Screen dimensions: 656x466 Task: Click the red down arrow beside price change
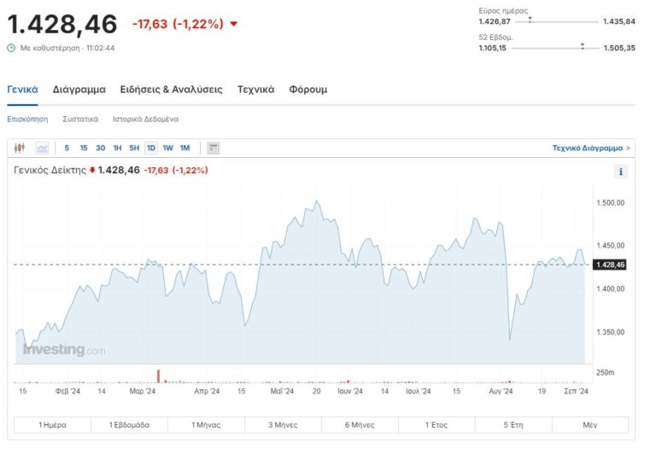click(234, 24)
